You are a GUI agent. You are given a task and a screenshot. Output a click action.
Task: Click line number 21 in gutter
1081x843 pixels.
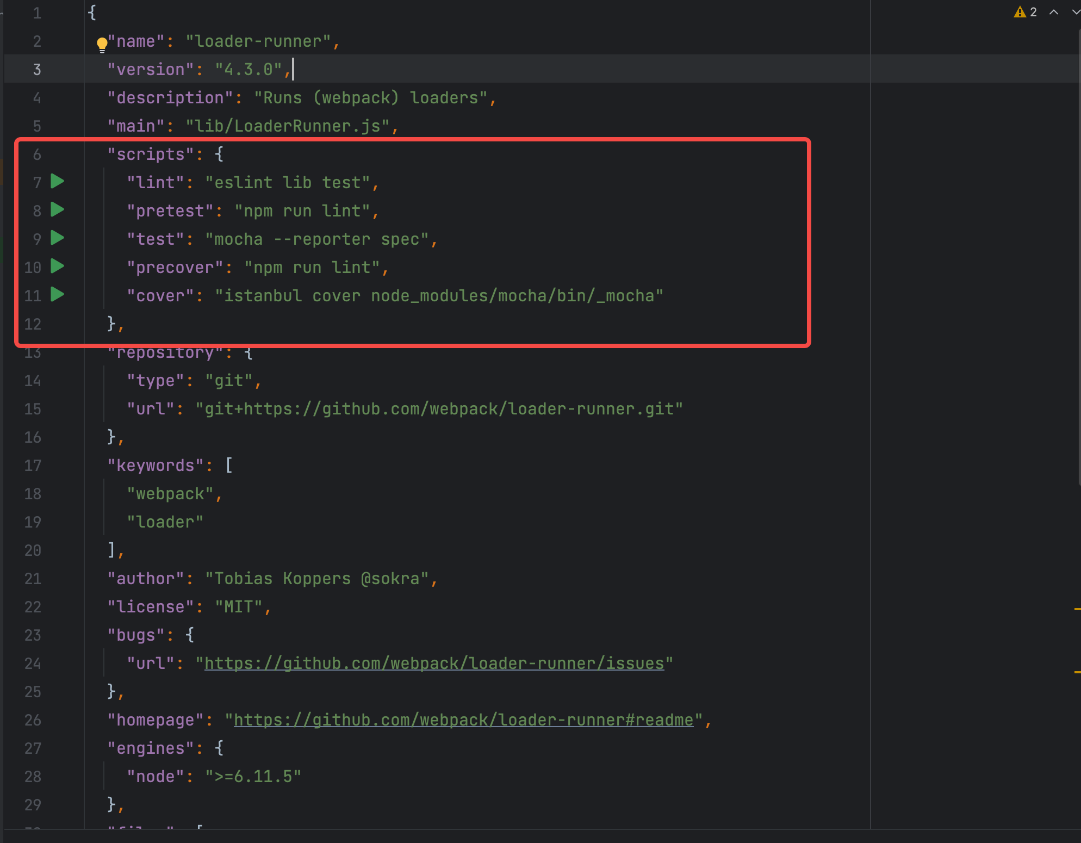33,579
